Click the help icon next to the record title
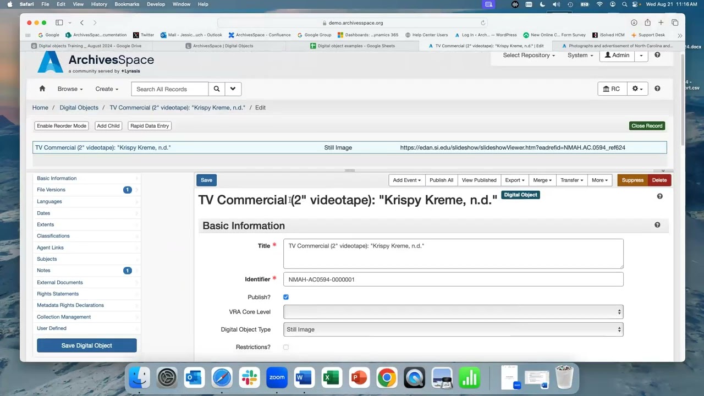This screenshot has height=396, width=704. click(x=659, y=196)
